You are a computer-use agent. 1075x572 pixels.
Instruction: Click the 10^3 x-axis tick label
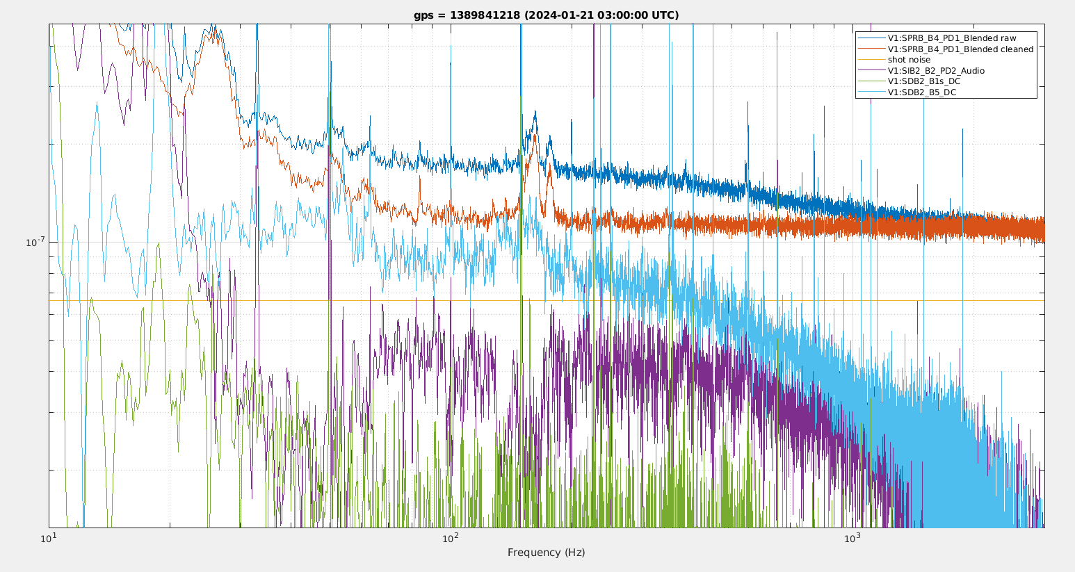[x=852, y=537]
